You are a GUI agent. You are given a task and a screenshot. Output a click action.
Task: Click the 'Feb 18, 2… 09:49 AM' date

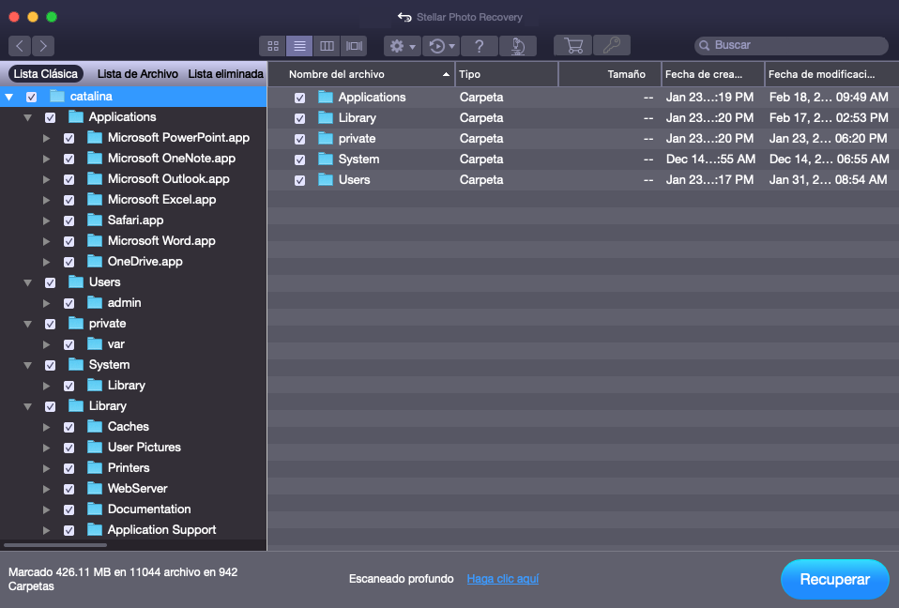point(829,97)
